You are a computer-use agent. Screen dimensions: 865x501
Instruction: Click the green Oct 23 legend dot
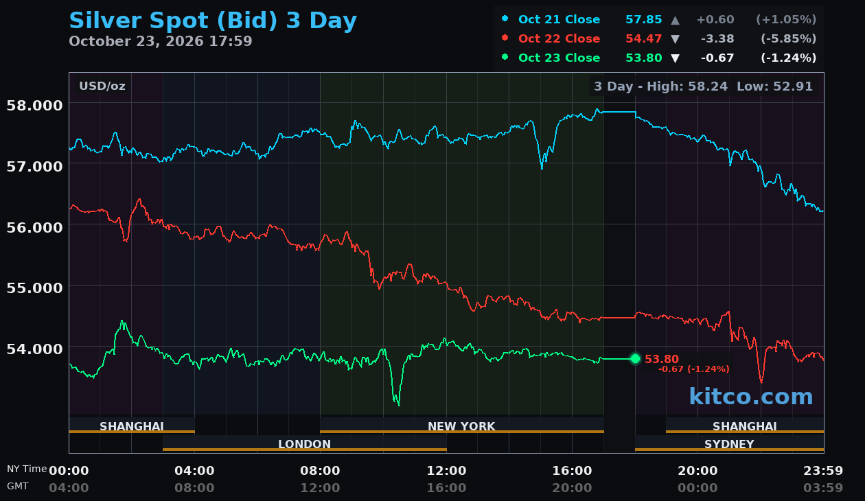505,58
